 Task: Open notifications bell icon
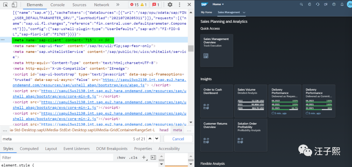pyautogui.click(x=342, y=4)
